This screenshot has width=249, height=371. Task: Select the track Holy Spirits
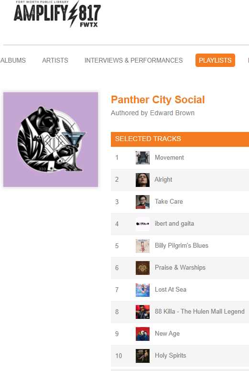click(171, 355)
